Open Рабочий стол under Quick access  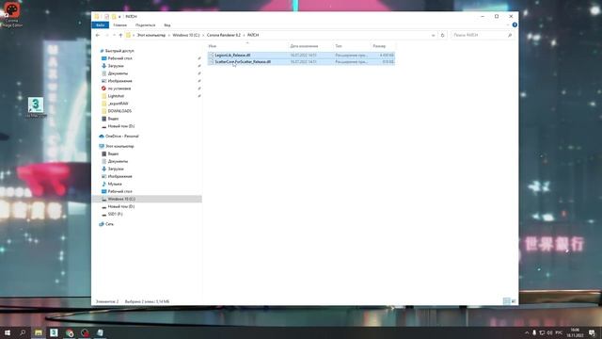pos(119,58)
